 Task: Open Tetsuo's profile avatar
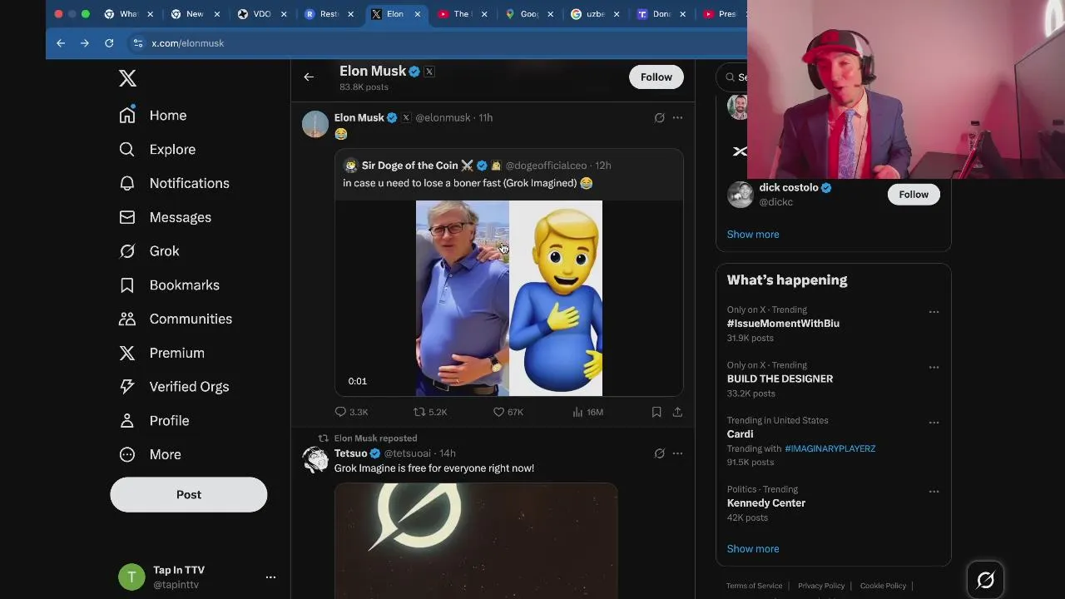(315, 459)
